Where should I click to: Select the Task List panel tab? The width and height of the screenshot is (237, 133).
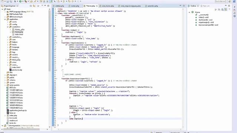click(x=205, y=6)
